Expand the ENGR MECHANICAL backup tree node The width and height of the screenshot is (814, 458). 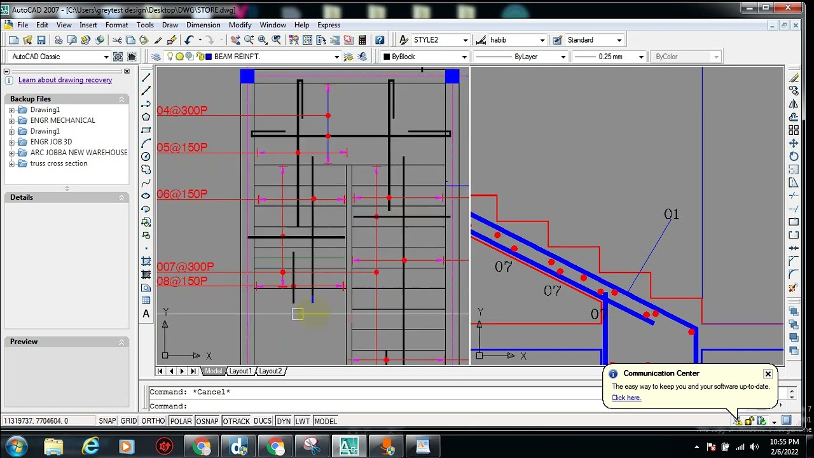point(11,120)
